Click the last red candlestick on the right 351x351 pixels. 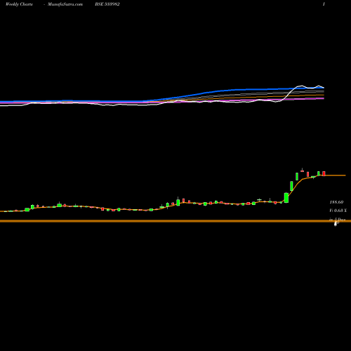(x=324, y=173)
